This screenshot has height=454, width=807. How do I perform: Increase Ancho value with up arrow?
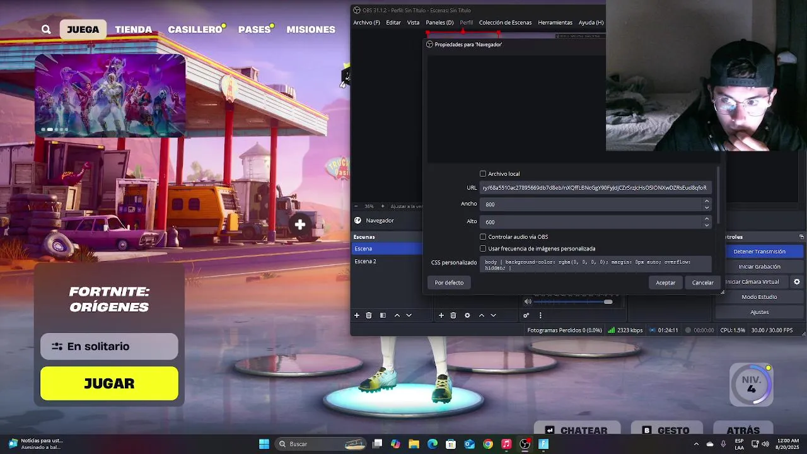click(x=706, y=201)
